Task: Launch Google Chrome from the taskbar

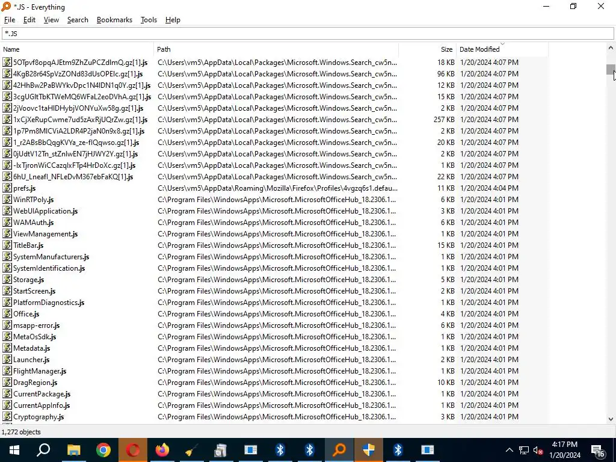Action: (103, 450)
